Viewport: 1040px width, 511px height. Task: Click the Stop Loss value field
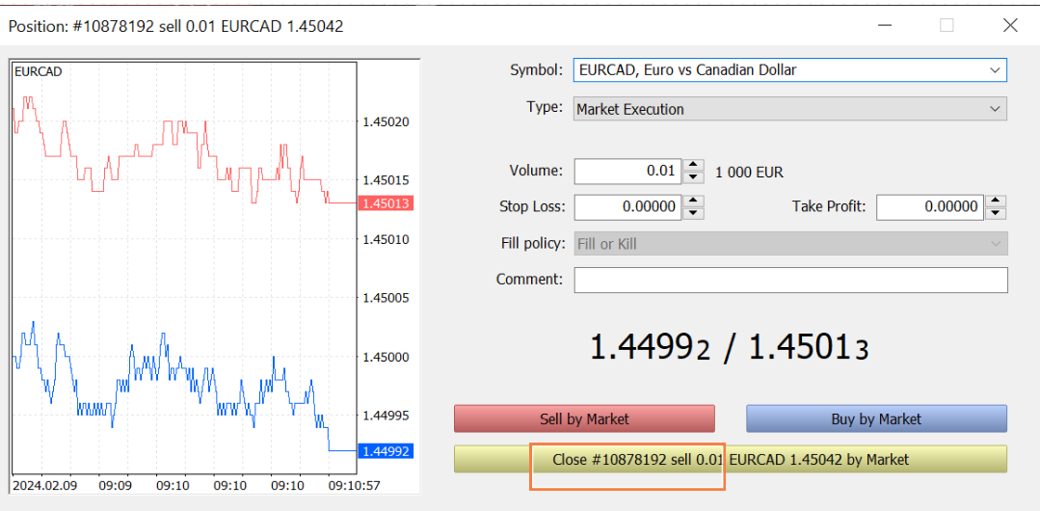coord(627,207)
